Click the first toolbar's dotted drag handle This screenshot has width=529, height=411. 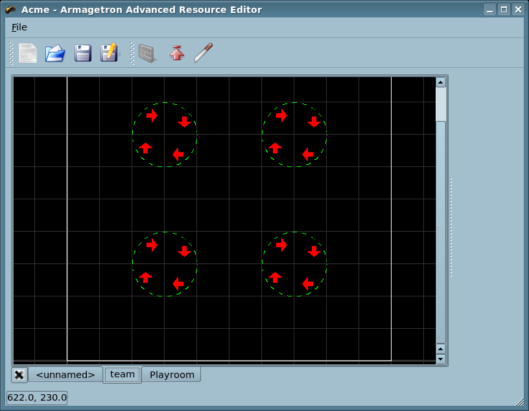point(11,53)
